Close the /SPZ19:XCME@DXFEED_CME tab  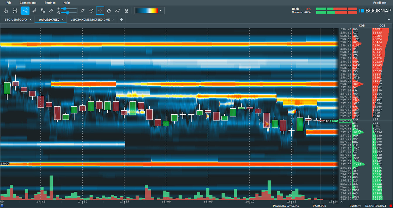click(x=113, y=20)
